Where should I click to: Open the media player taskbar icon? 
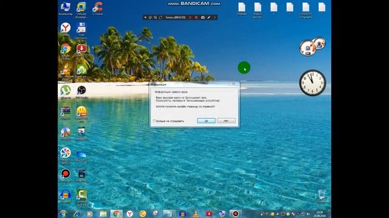89,214
